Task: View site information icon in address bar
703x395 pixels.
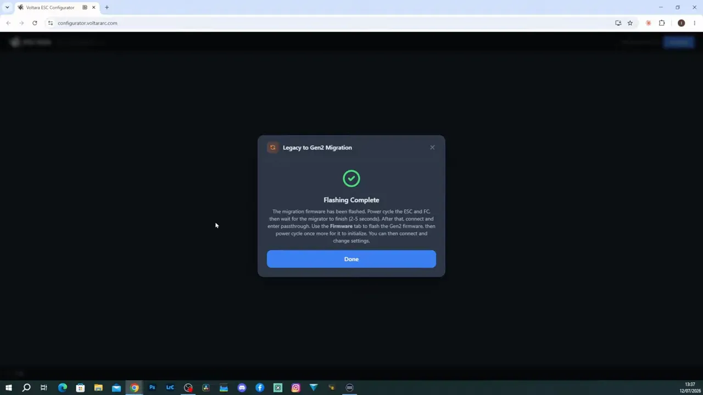Action: pyautogui.click(x=50, y=23)
